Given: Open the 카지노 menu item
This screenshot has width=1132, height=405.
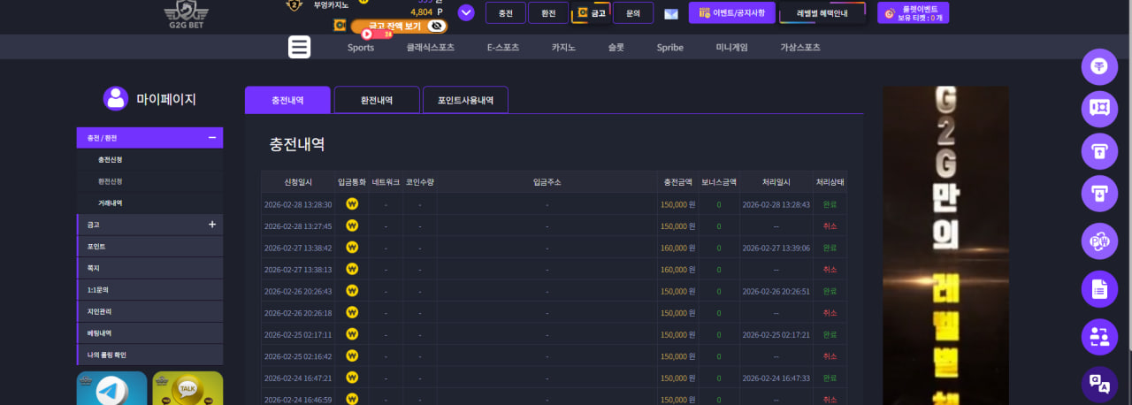Looking at the screenshot, I should point(563,48).
